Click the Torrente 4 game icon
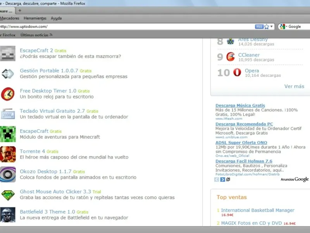The image size is (310, 233). (8, 154)
